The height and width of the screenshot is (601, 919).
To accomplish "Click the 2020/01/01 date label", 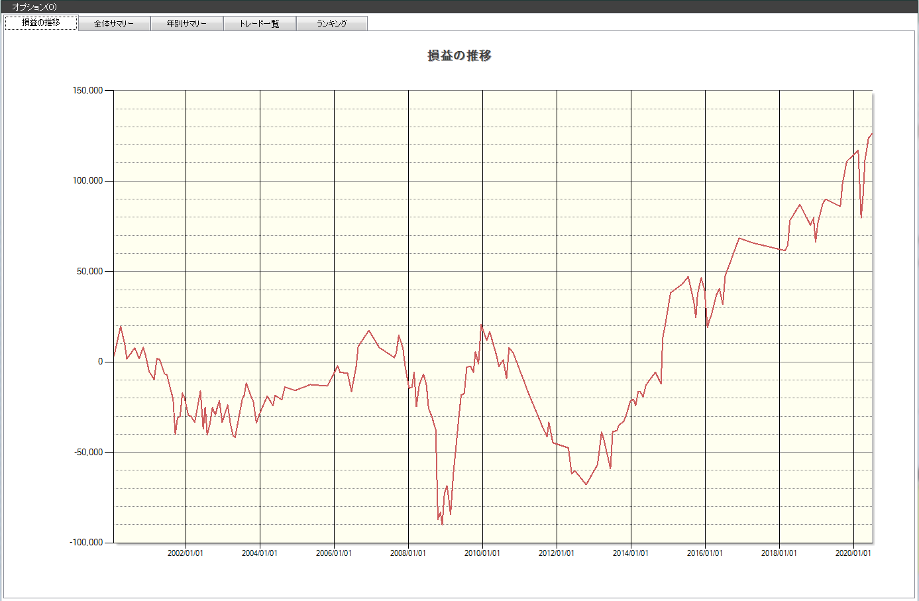I will click(853, 553).
